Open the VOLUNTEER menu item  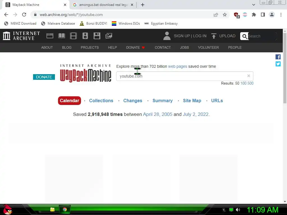point(208,48)
